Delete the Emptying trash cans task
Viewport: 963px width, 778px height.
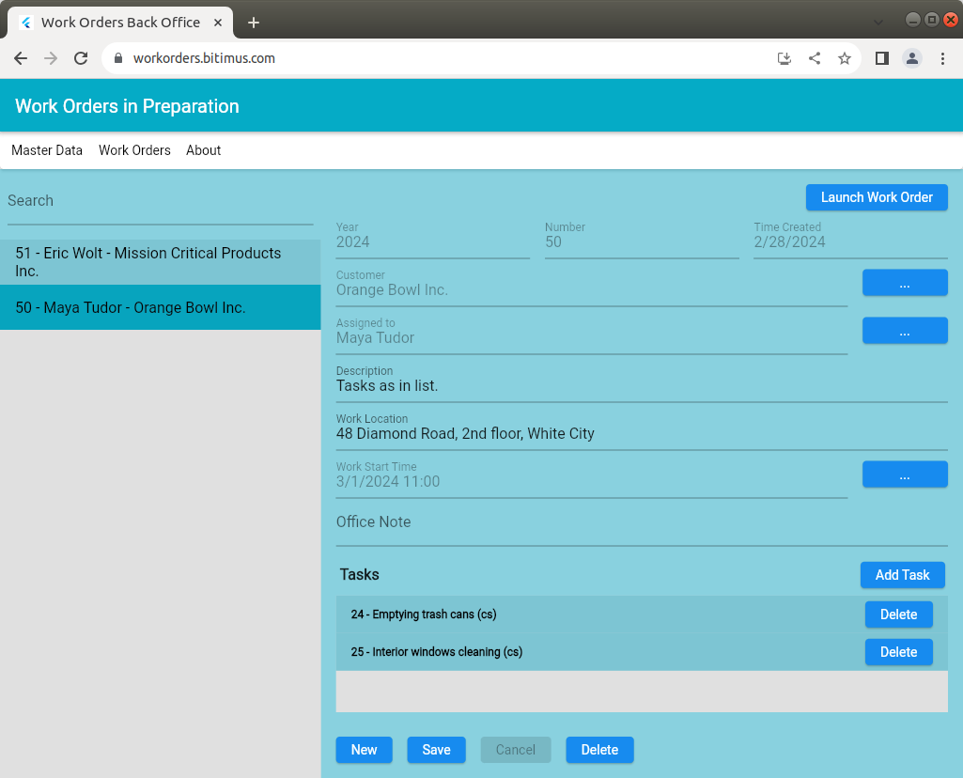898,615
